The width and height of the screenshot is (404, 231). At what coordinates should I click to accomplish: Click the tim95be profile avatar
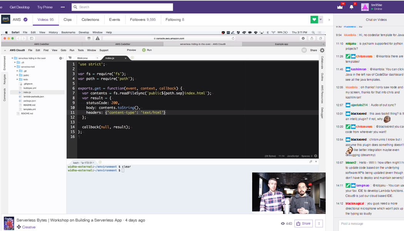tap(365, 7)
